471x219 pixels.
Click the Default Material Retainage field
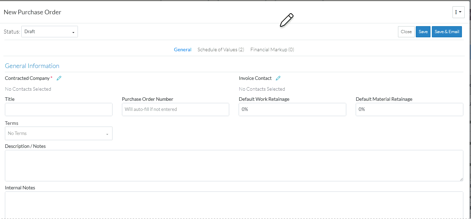[x=410, y=109]
